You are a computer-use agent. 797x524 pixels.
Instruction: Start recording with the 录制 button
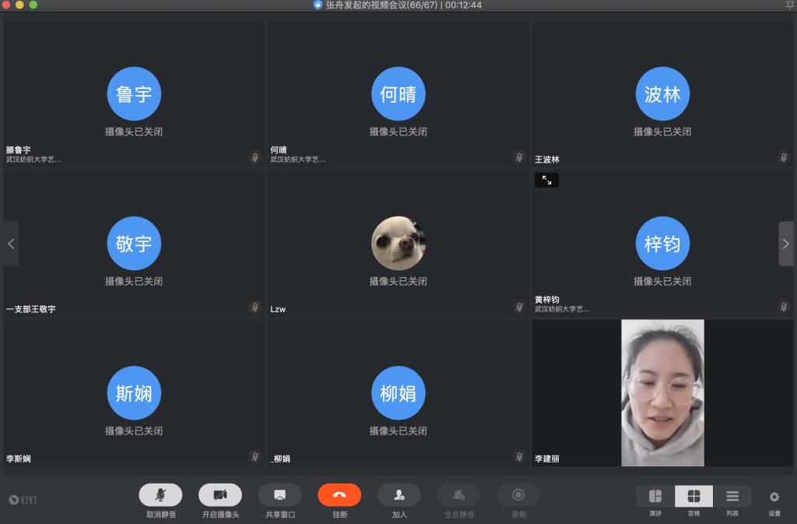click(x=518, y=495)
